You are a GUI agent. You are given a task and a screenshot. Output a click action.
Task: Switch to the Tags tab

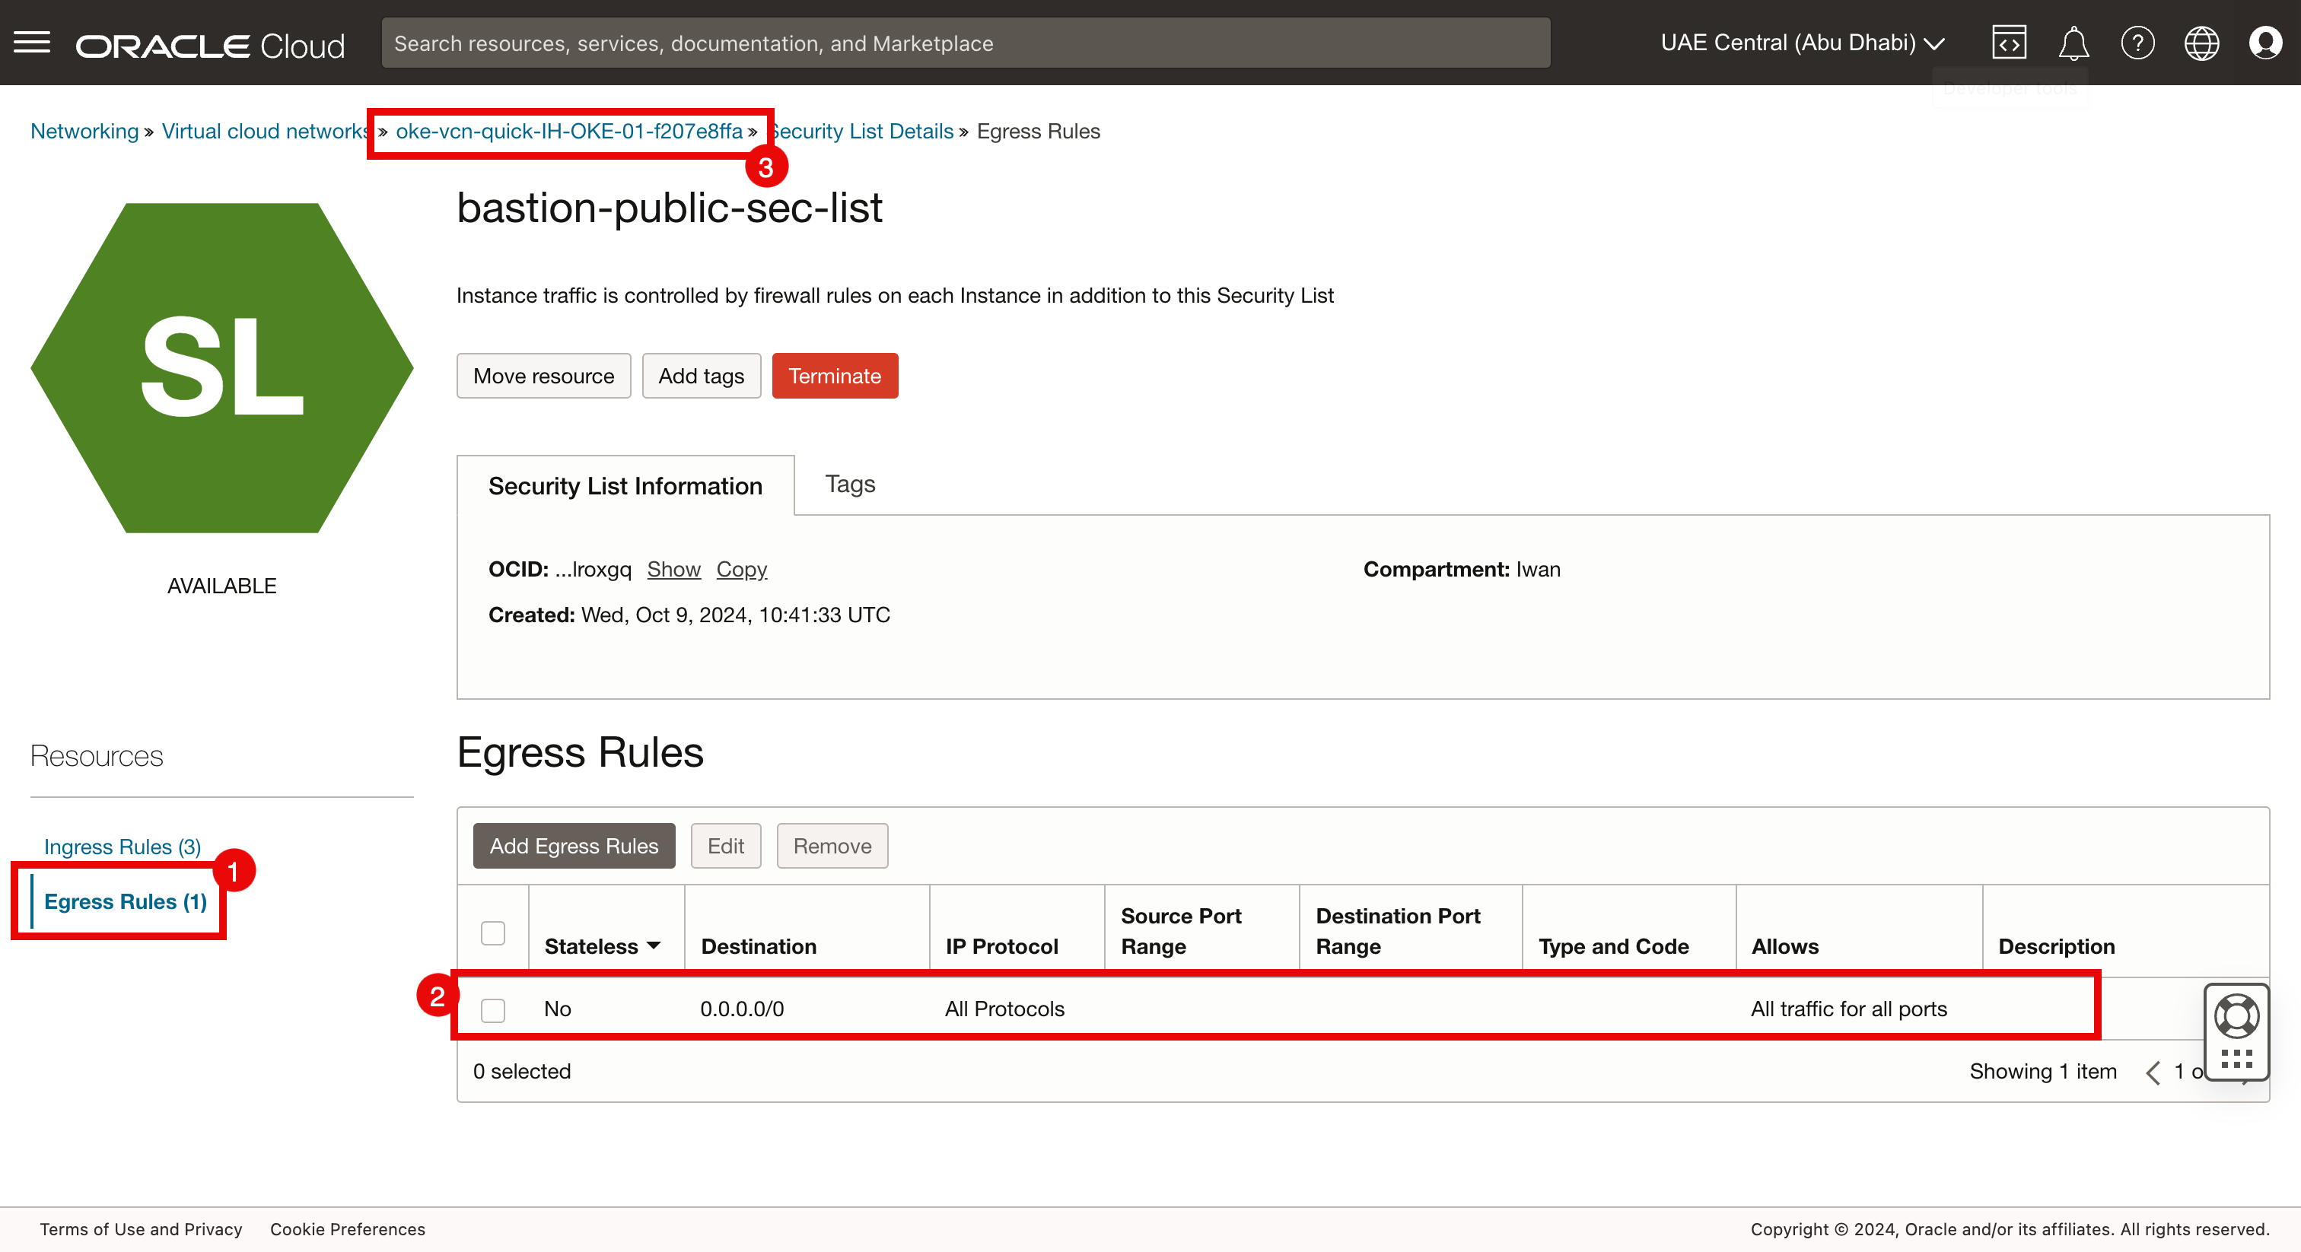[849, 484]
